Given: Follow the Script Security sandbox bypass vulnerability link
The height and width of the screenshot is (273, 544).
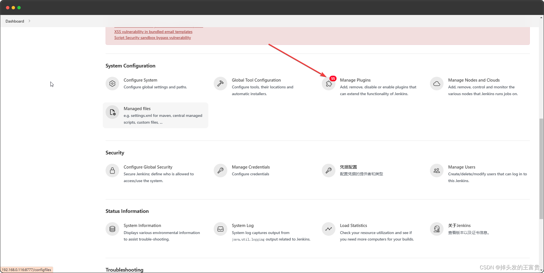Looking at the screenshot, I should (153, 38).
